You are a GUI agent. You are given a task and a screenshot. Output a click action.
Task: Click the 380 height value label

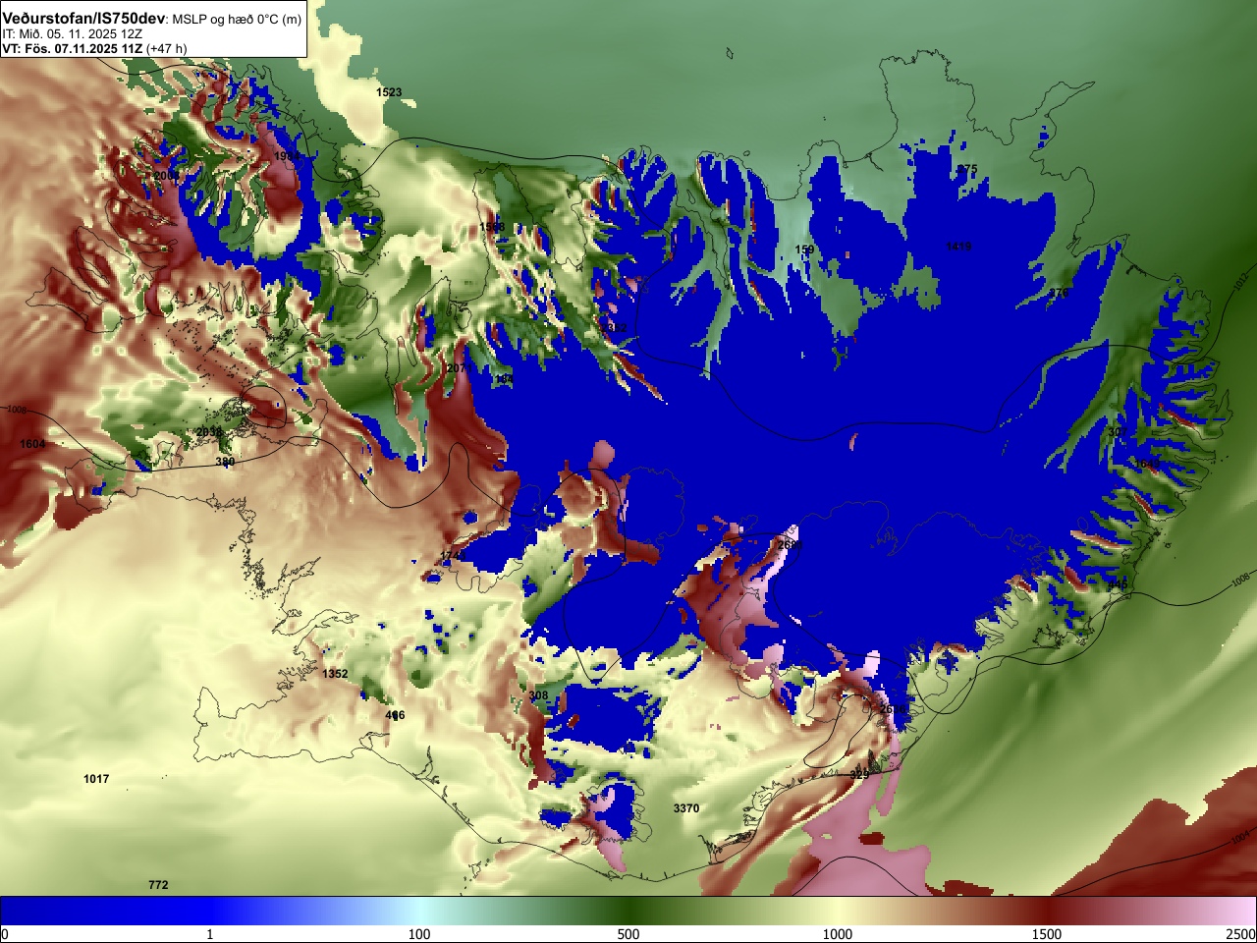coord(225,462)
